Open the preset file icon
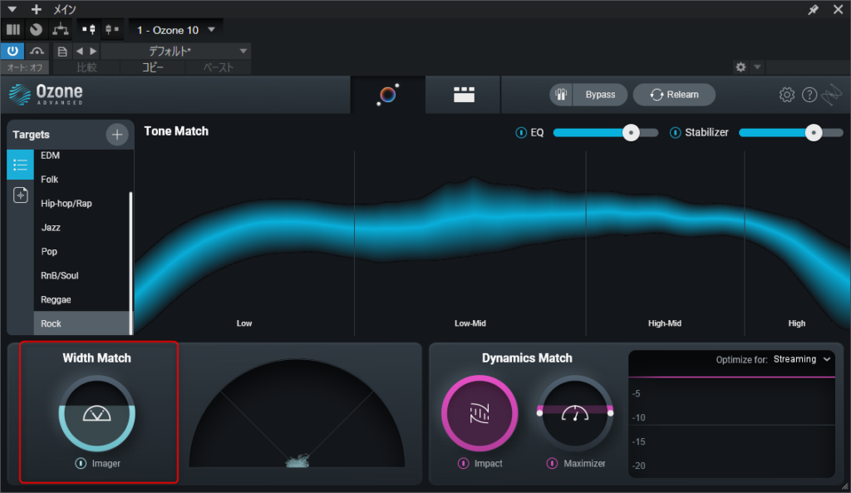This screenshot has width=851, height=493. pyautogui.click(x=62, y=51)
